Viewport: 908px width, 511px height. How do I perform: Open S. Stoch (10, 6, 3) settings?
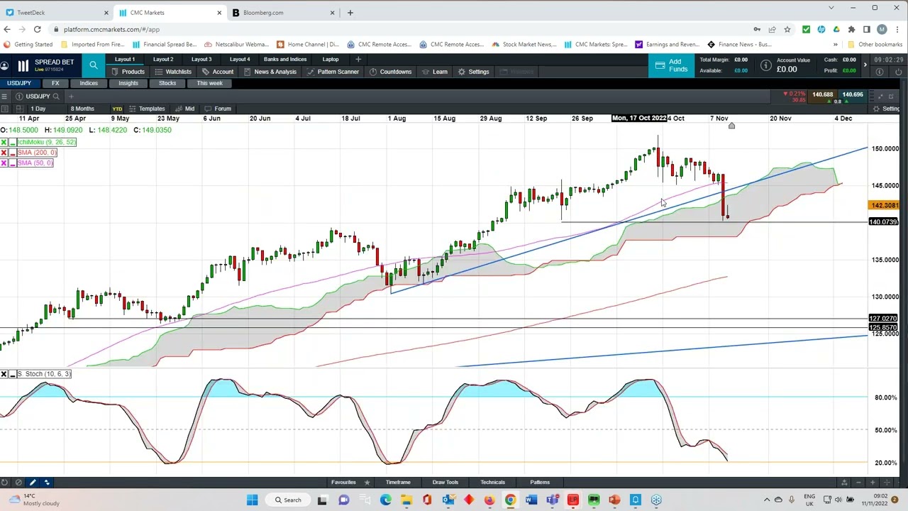[44, 374]
